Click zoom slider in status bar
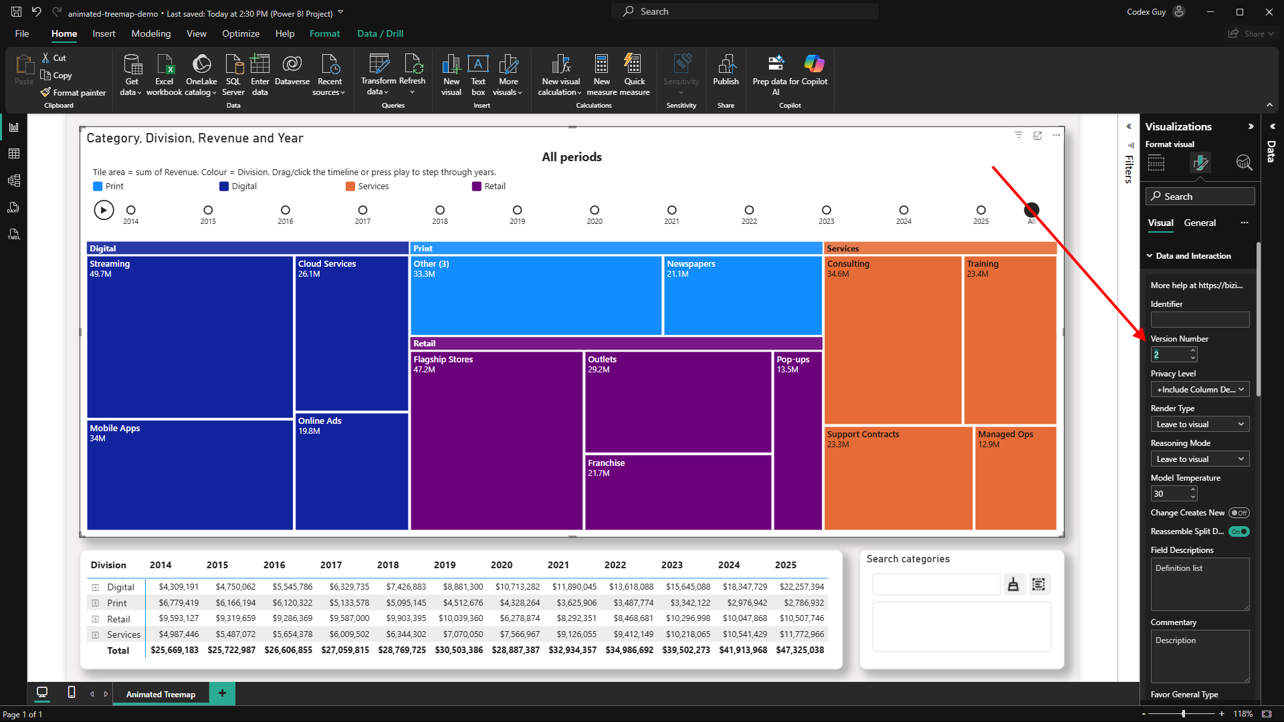 point(1183,714)
